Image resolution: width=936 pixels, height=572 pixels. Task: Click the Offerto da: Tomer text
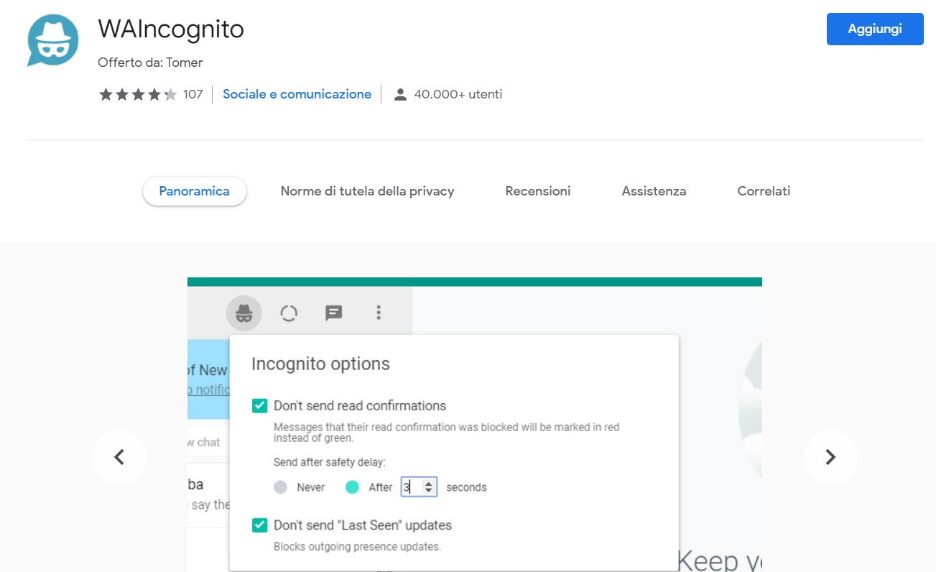[x=150, y=63]
